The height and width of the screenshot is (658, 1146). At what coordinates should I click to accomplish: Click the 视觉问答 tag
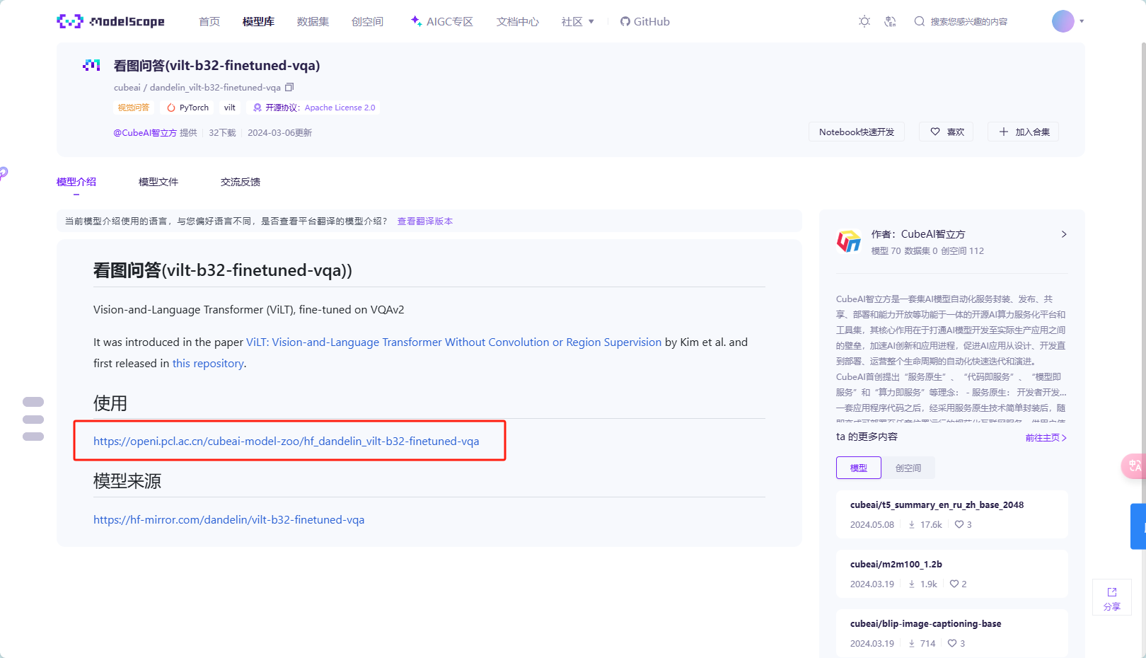click(x=134, y=108)
